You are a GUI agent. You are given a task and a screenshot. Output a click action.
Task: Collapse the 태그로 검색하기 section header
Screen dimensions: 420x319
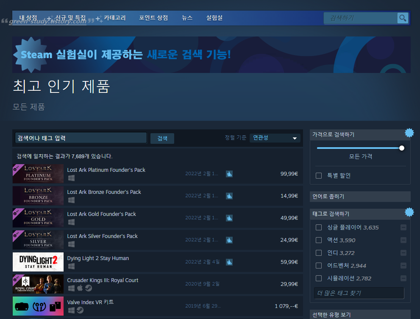click(x=360, y=214)
